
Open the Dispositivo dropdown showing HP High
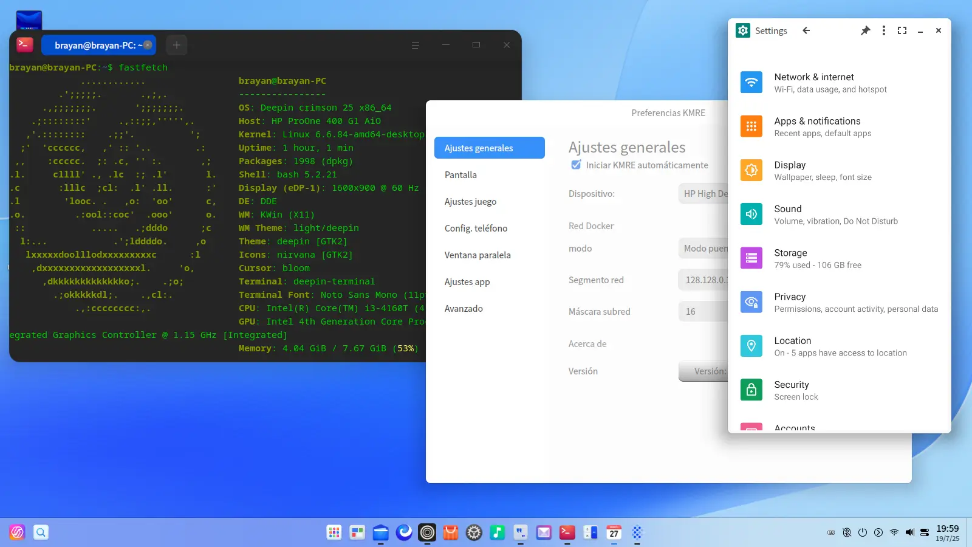point(703,193)
